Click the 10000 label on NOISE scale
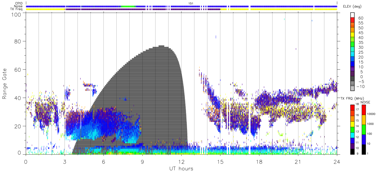Screen dimensions: 379x175 coord(371,114)
